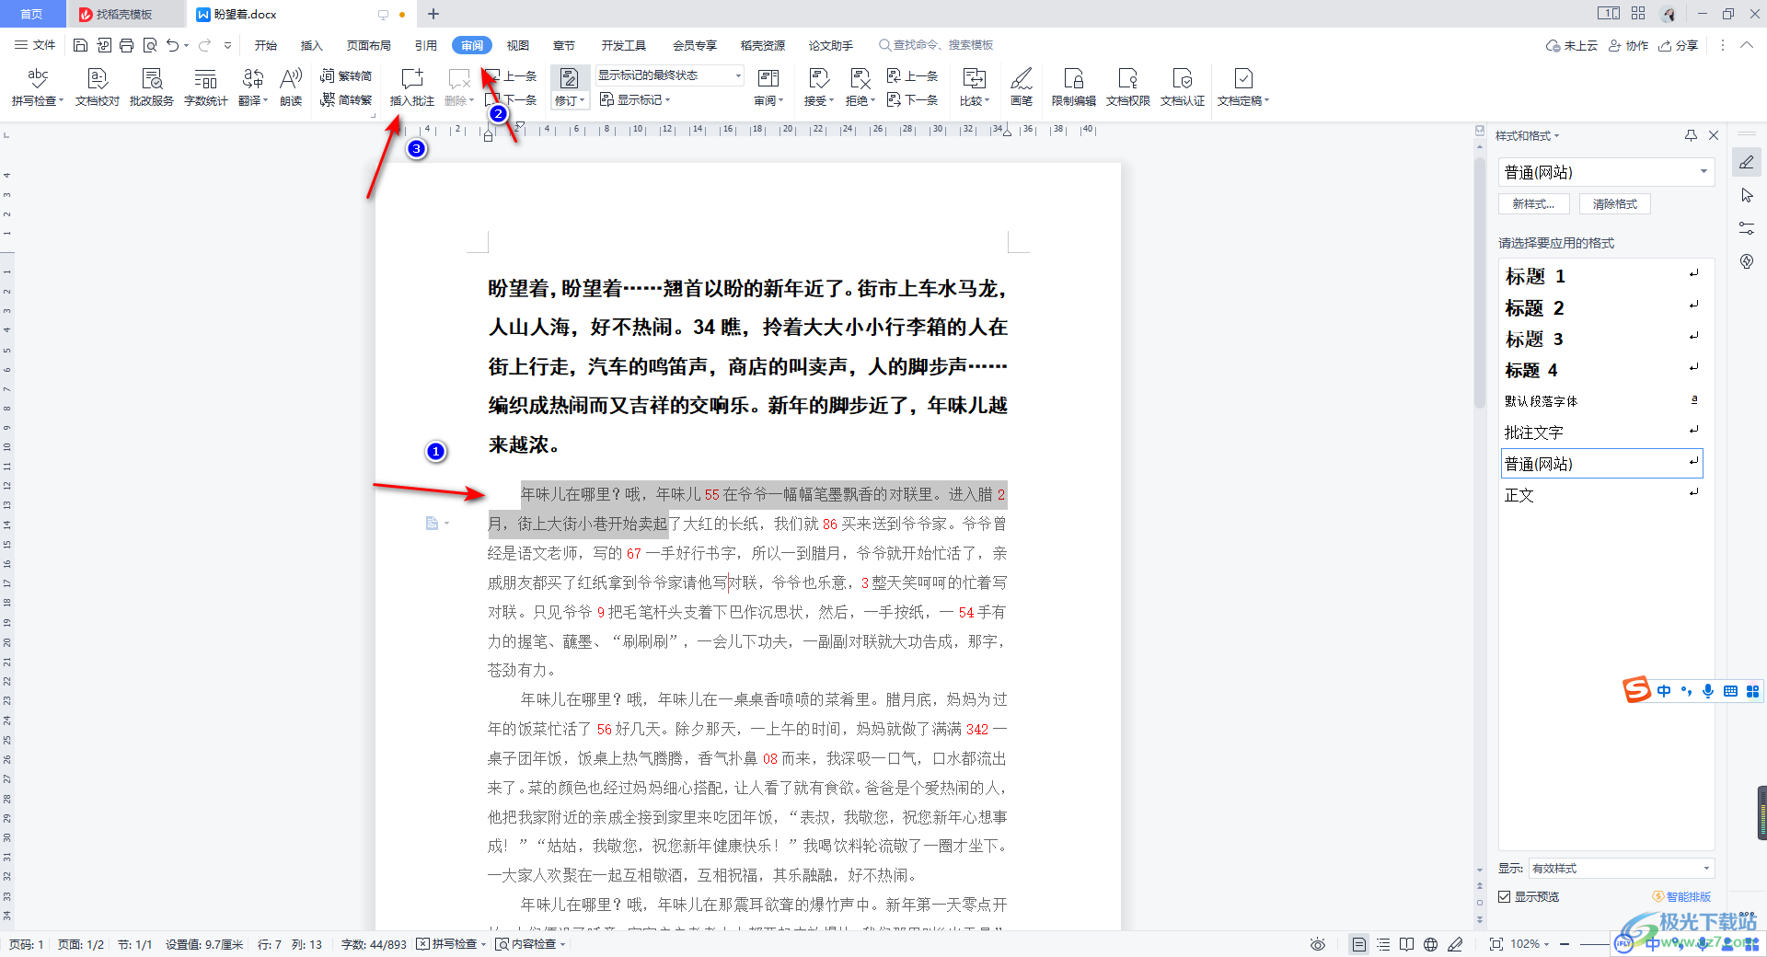Open Print Preview from quick access toolbar
The height and width of the screenshot is (957, 1767).
point(149,45)
